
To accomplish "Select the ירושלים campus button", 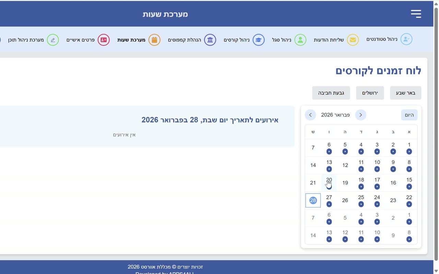I will [370, 93].
